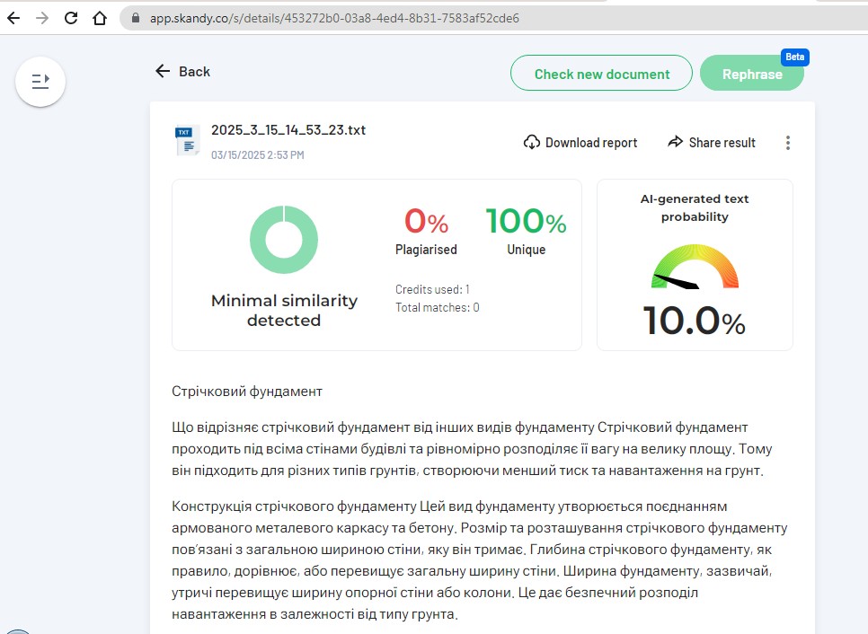Click AI-generated text probability heading
Viewport: 868px width, 634px height.
[695, 207]
